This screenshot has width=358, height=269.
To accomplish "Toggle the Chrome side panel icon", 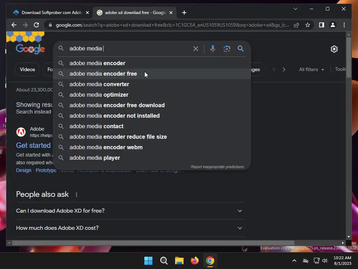I will coord(322,25).
